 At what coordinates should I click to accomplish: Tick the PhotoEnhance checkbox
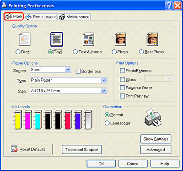[x=122, y=71]
